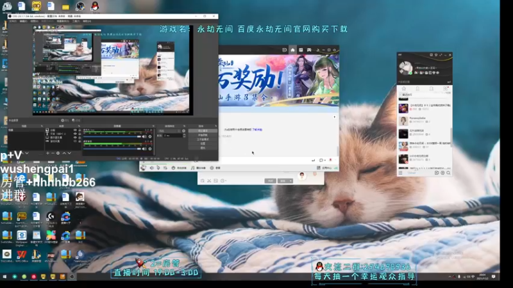The width and height of the screenshot is (513, 288).
Task: Click start recording in OBS Controls
Action: point(203,135)
